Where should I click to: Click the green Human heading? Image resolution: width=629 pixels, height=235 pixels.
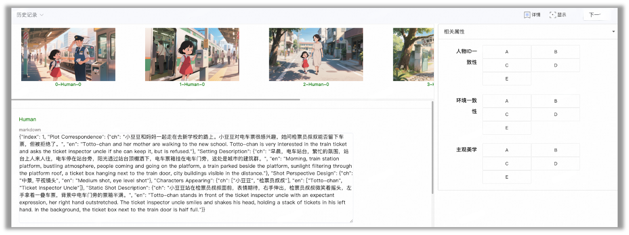pos(27,119)
